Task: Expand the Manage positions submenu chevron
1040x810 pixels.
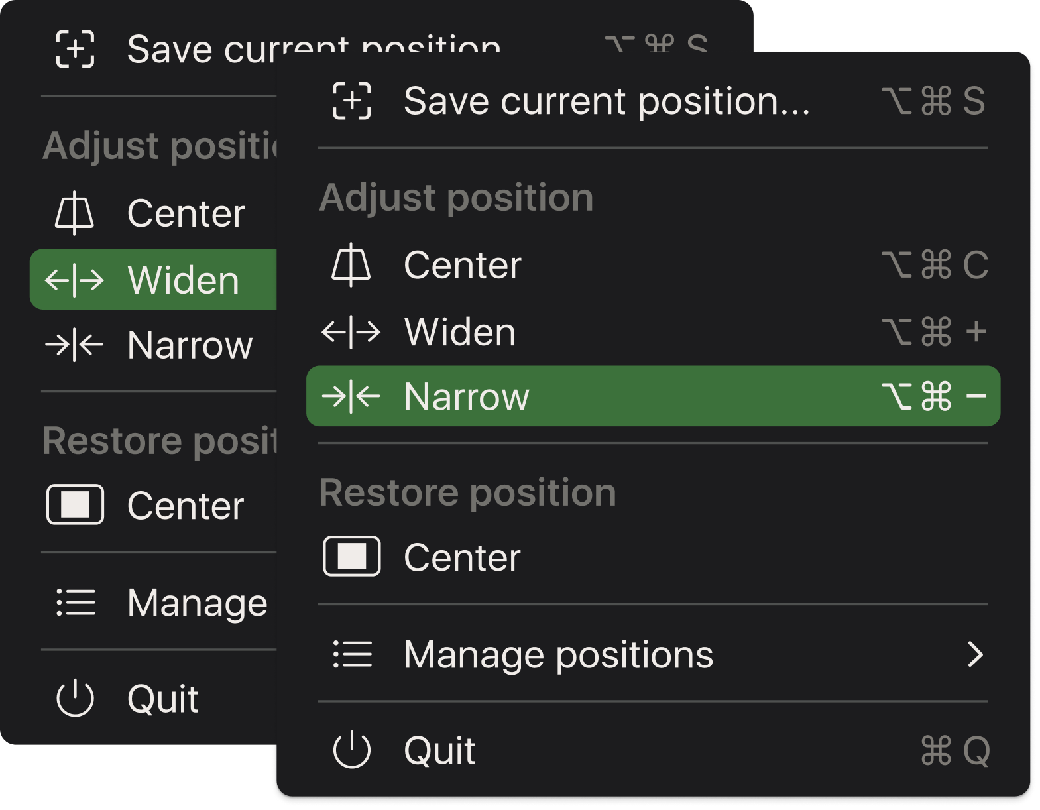Action: (975, 654)
